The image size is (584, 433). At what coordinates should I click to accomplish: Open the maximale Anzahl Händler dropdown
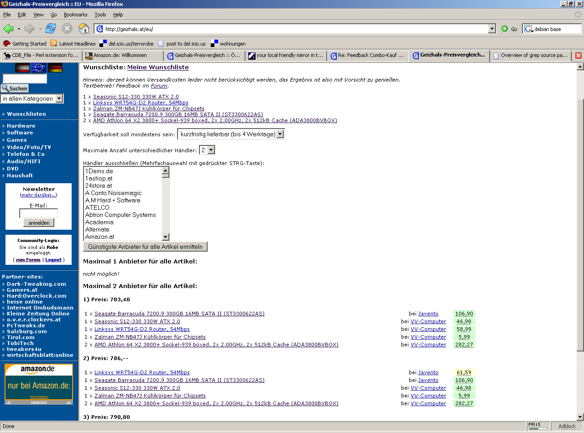coord(207,150)
